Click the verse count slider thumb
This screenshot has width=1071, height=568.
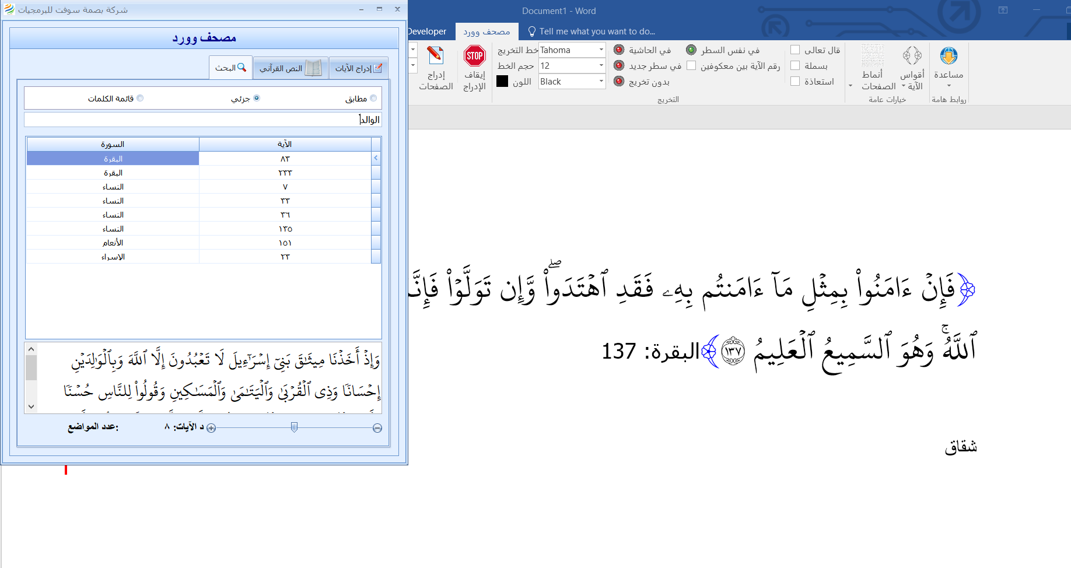(x=295, y=427)
